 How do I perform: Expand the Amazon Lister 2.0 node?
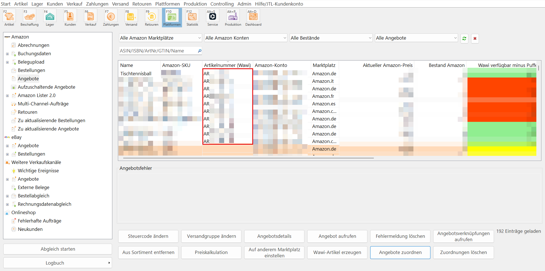[x=8, y=96]
